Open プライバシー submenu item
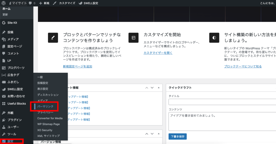The width and height of the screenshot is (276, 144). (45, 112)
